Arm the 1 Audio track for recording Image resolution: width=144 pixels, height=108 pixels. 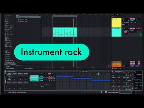[139, 19]
